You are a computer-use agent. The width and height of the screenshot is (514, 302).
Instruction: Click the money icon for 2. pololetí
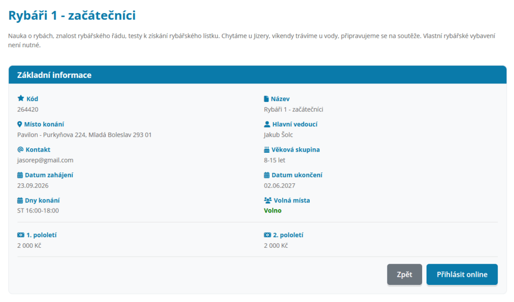click(x=268, y=235)
